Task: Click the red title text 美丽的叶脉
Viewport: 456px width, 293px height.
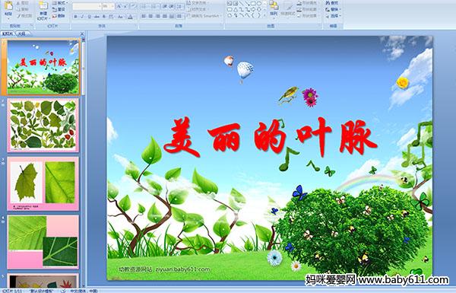Action: point(270,137)
